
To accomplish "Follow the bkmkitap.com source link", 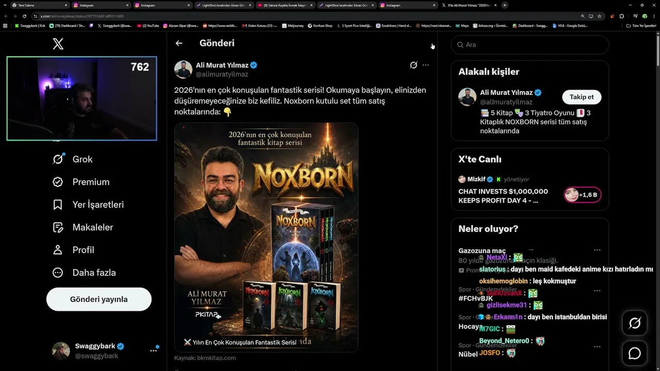I will tap(205, 358).
